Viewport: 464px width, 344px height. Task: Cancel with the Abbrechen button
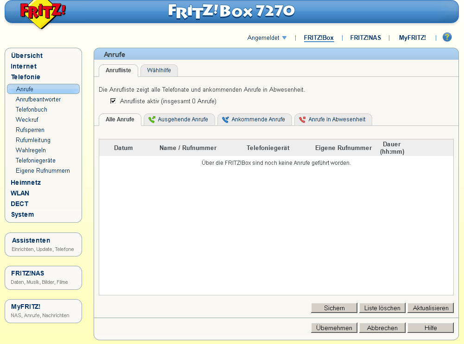click(x=382, y=328)
